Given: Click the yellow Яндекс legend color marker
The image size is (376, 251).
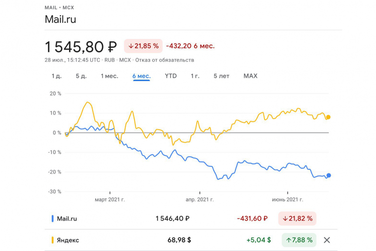Looking at the screenshot, I should pos(52,240).
